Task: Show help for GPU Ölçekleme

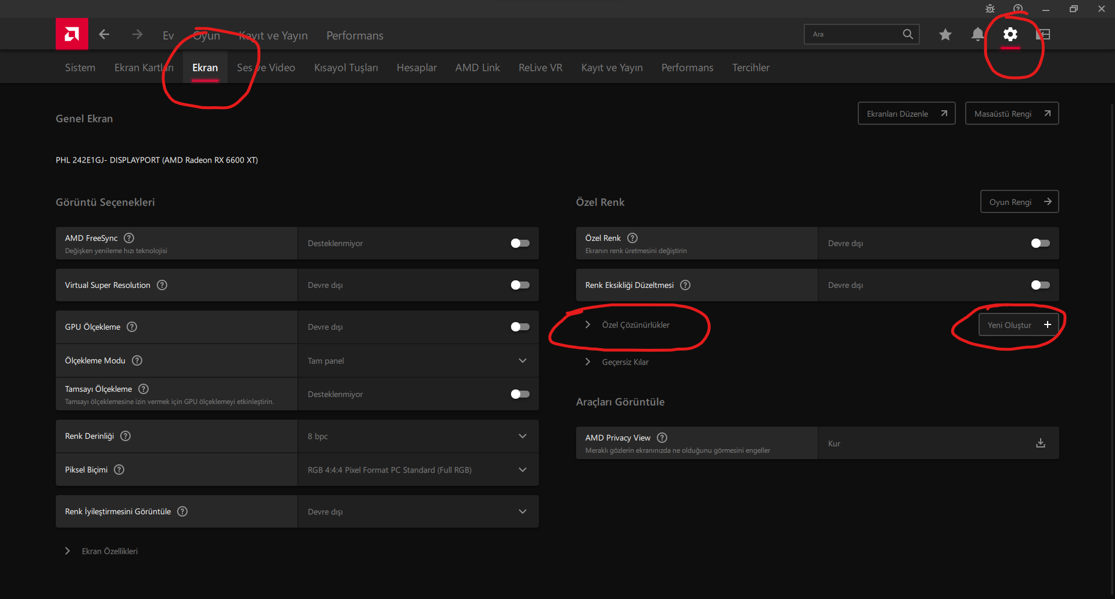Action: tap(132, 327)
